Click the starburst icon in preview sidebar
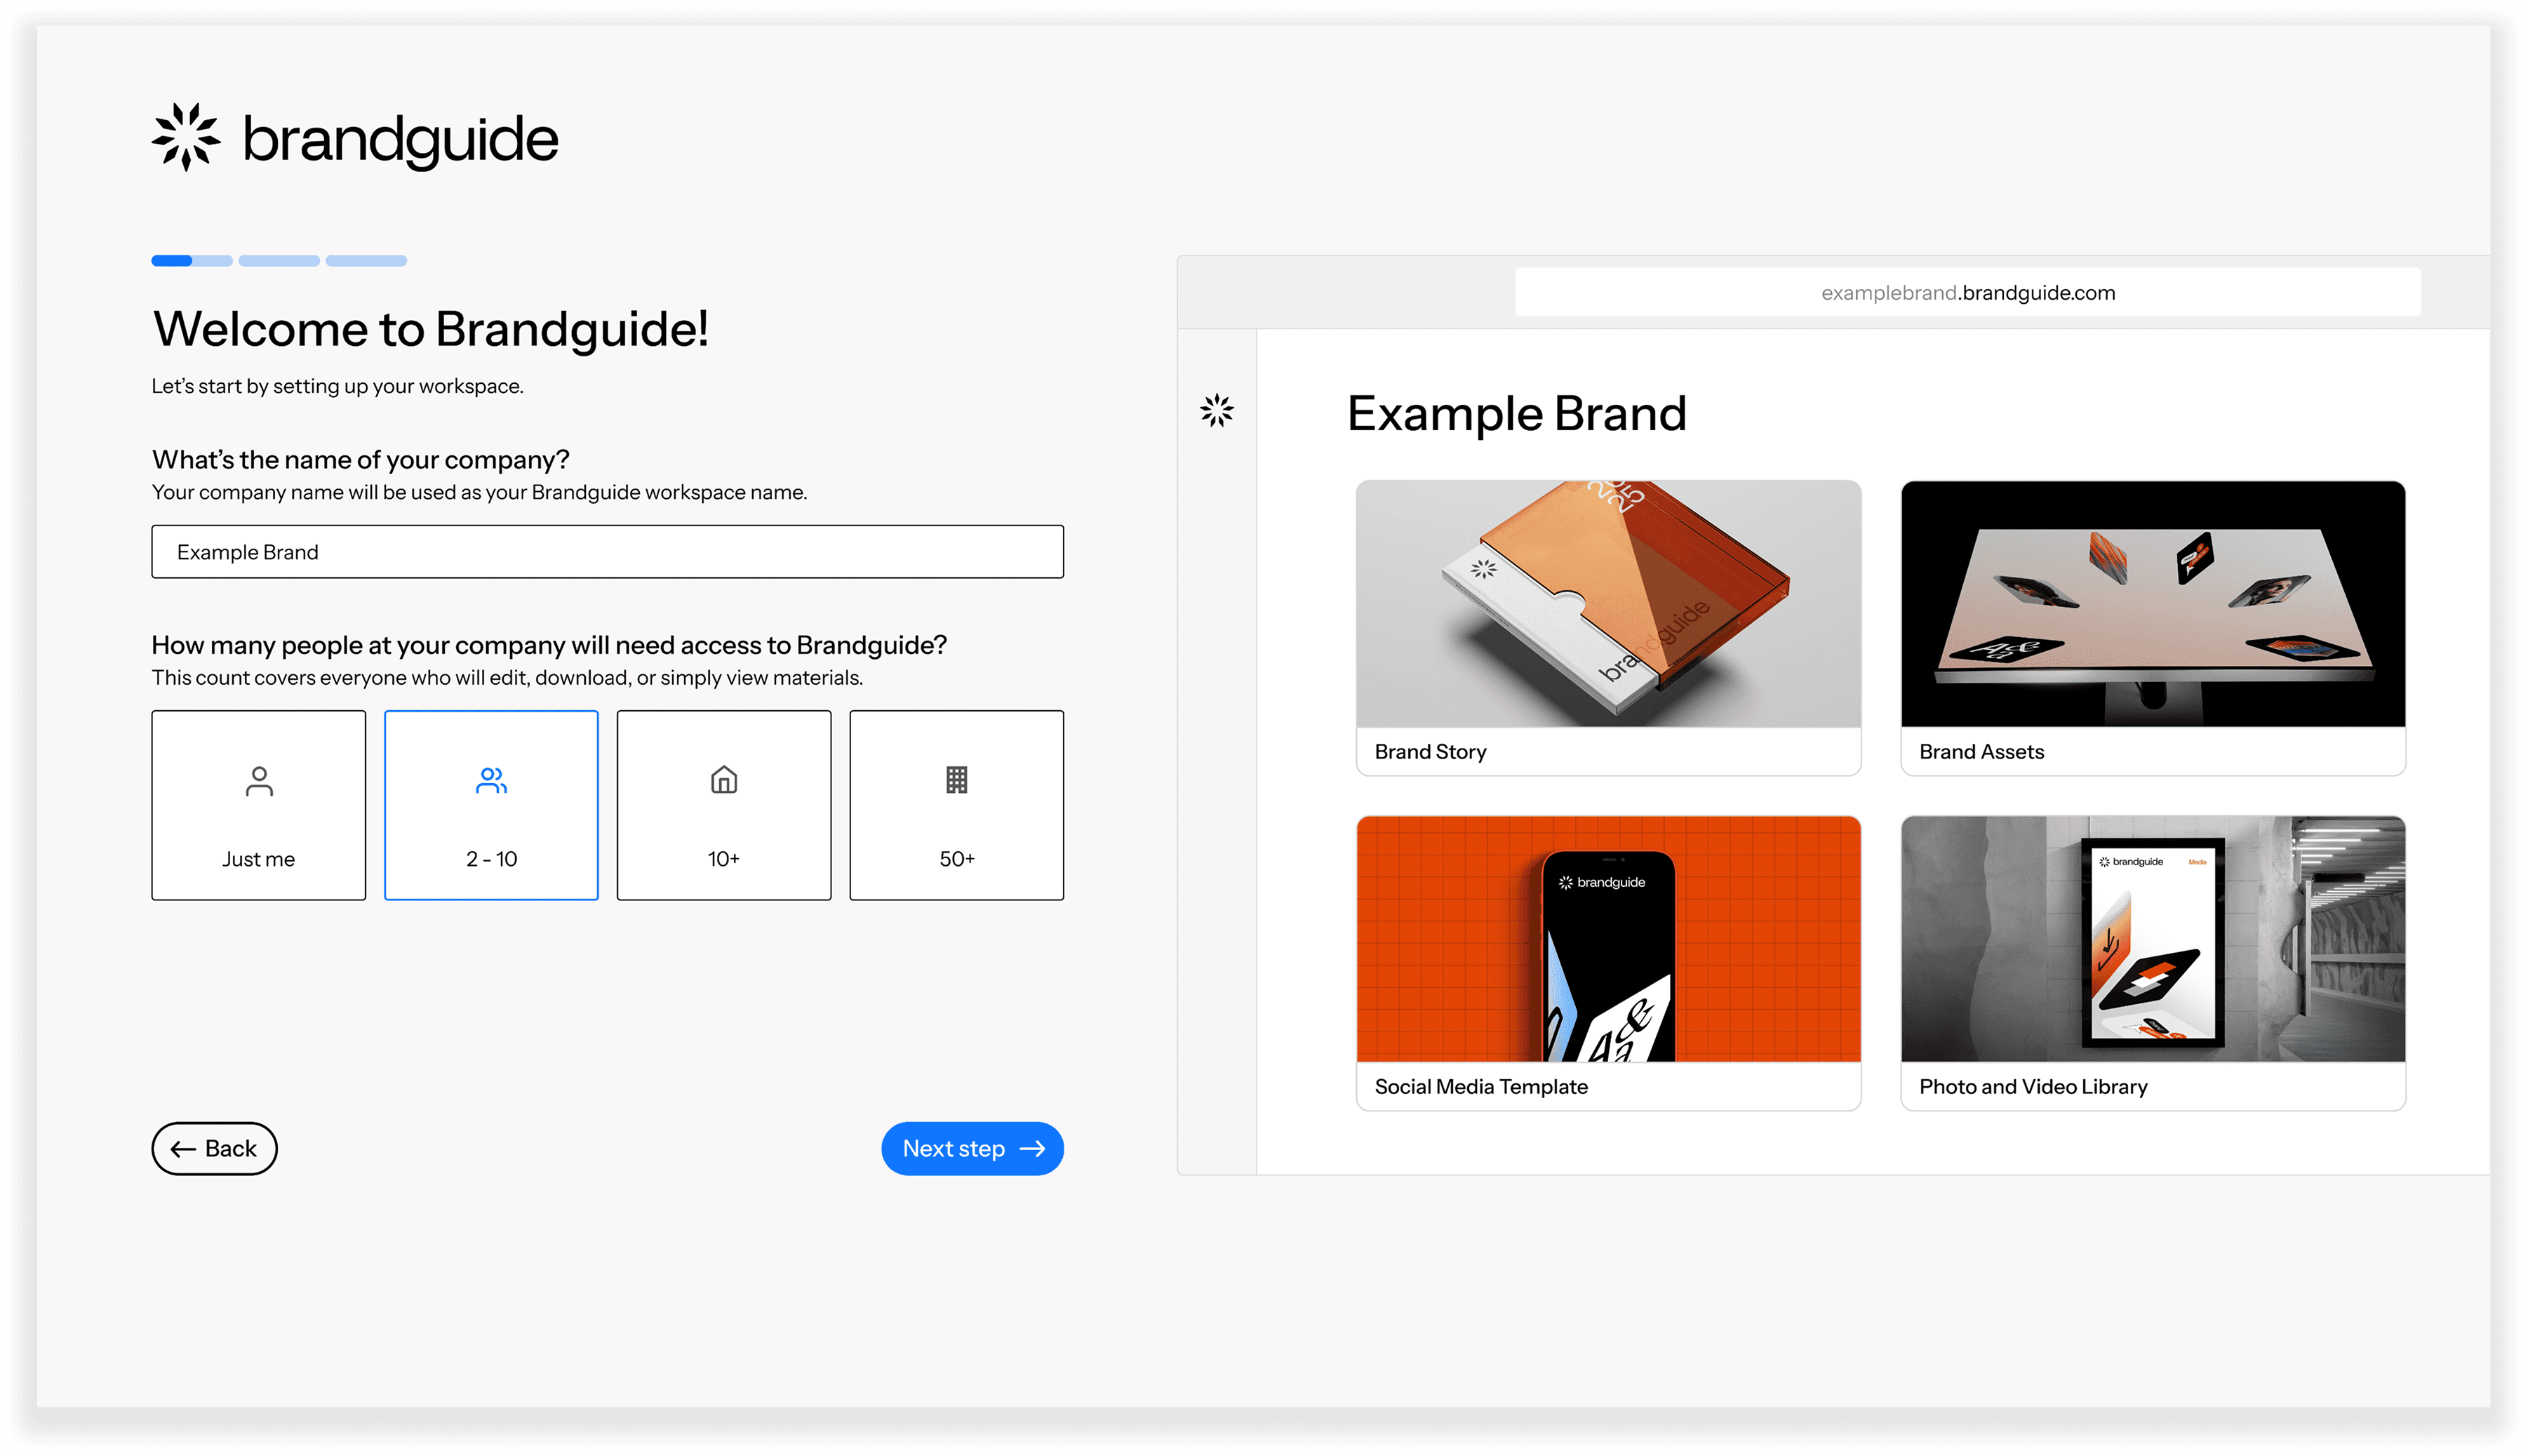2528x1456 pixels. pos(1217,410)
